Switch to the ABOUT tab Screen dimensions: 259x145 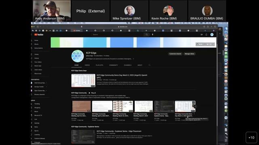point(140,65)
